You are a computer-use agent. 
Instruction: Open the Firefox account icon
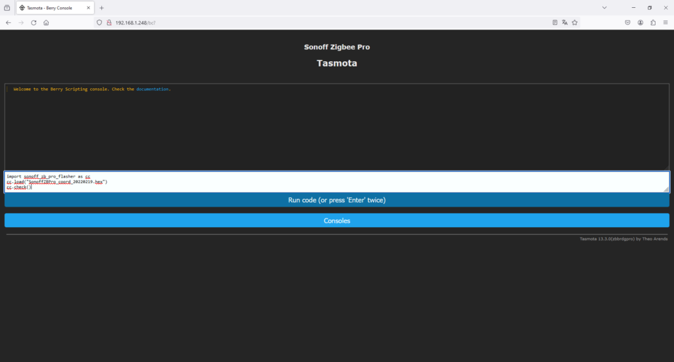coord(640,23)
